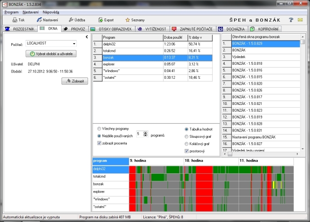Select Nastavení programu BONZÁK entry

coord(266,137)
